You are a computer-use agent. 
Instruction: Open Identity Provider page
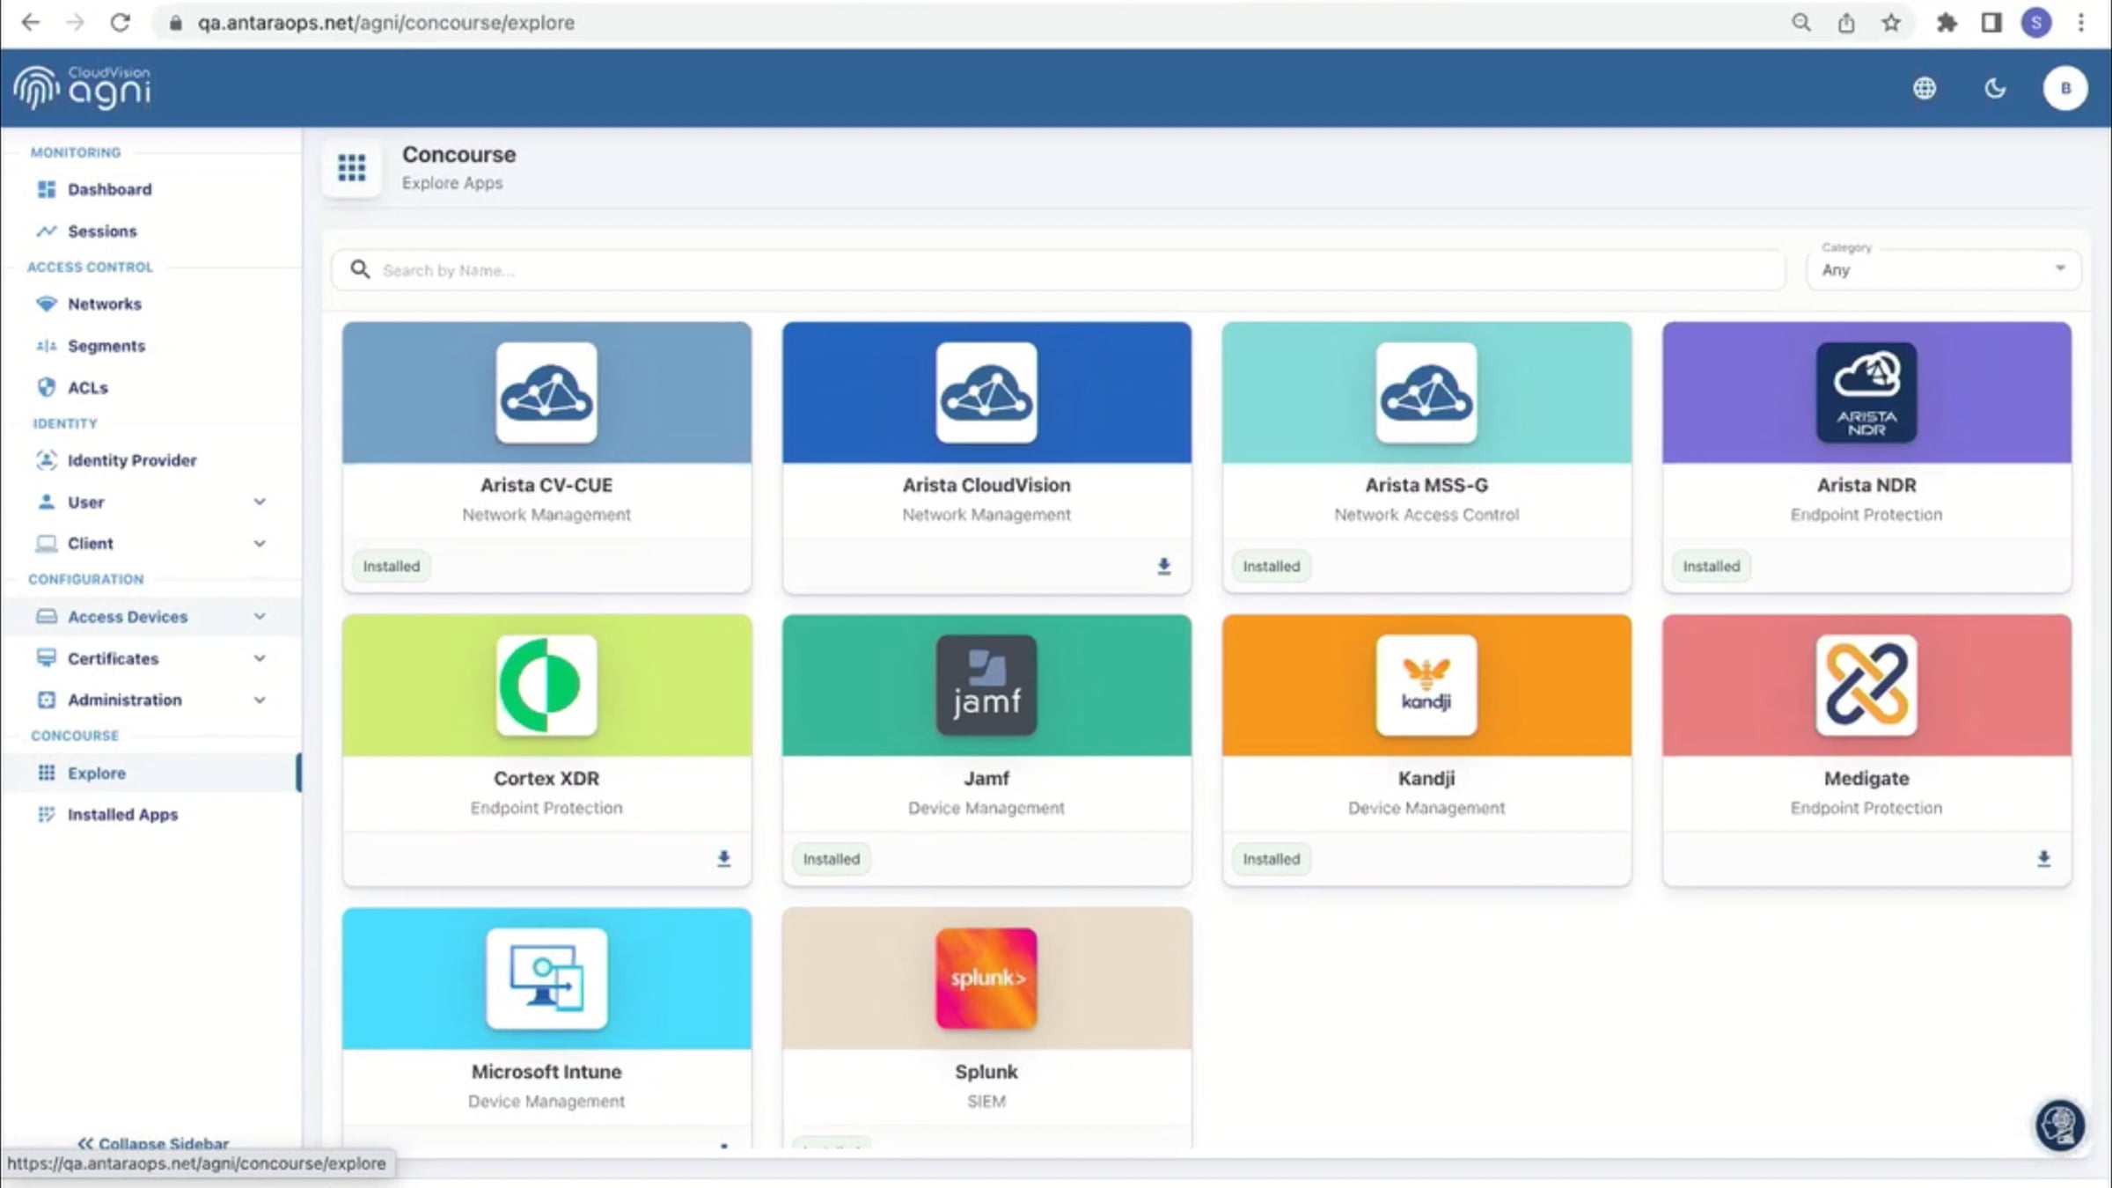tap(132, 460)
